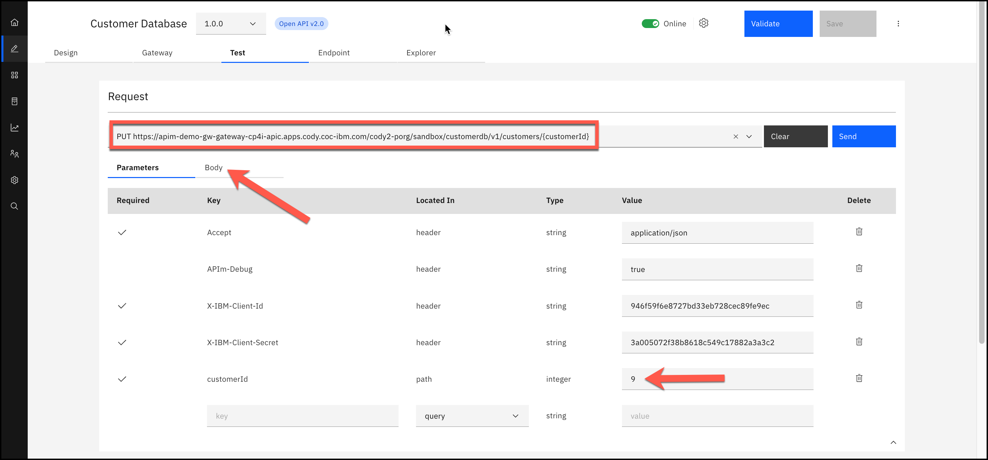Open gear settings next to Online
Image resolution: width=988 pixels, height=460 pixels.
click(703, 23)
